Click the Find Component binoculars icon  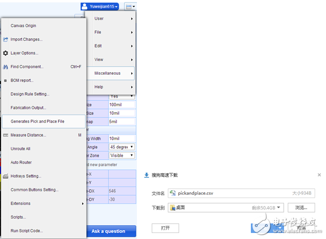coord(5,67)
